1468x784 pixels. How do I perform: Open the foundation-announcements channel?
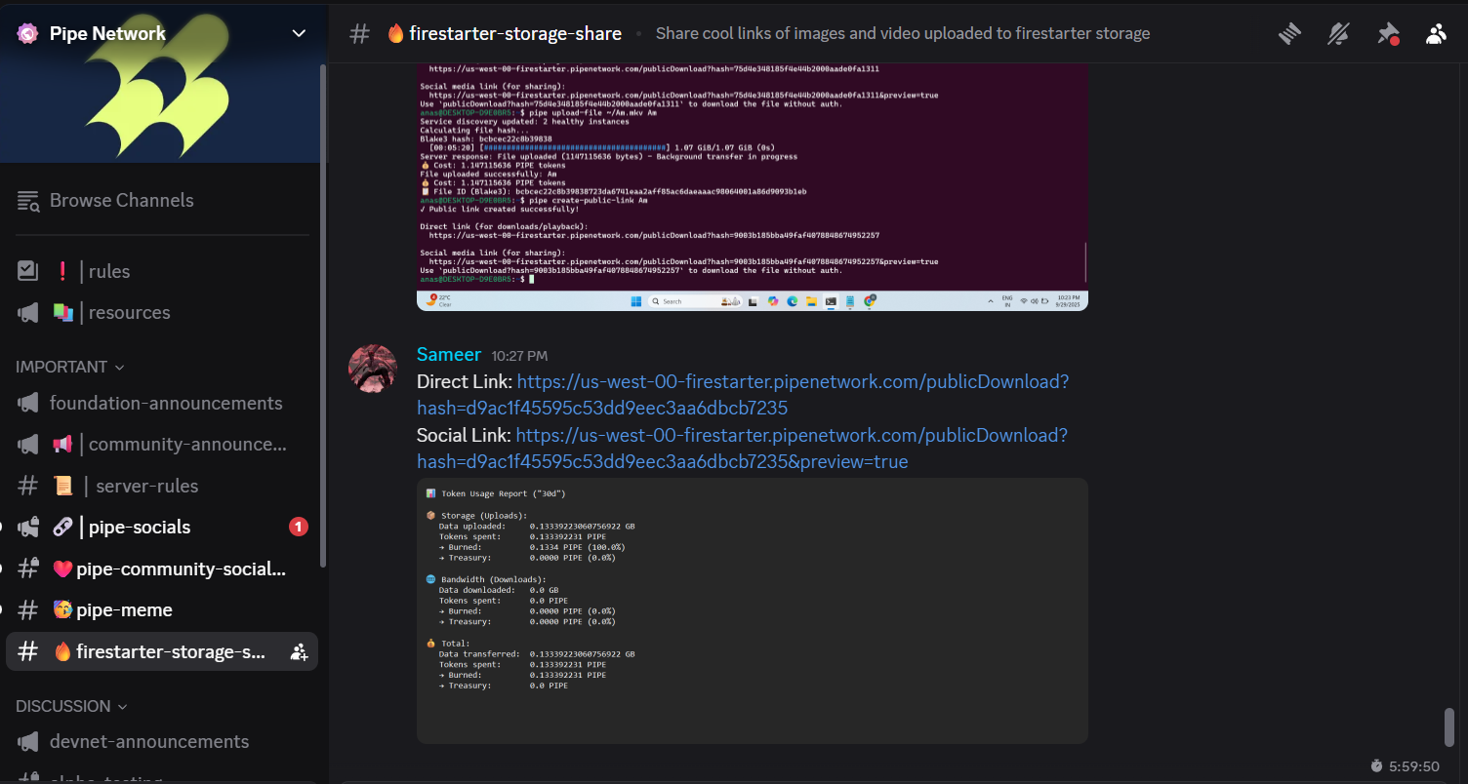[166, 404]
